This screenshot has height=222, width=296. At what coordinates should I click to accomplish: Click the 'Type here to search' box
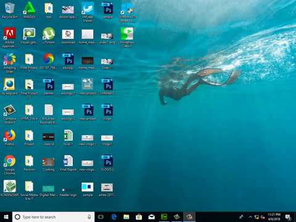[x=54, y=217]
